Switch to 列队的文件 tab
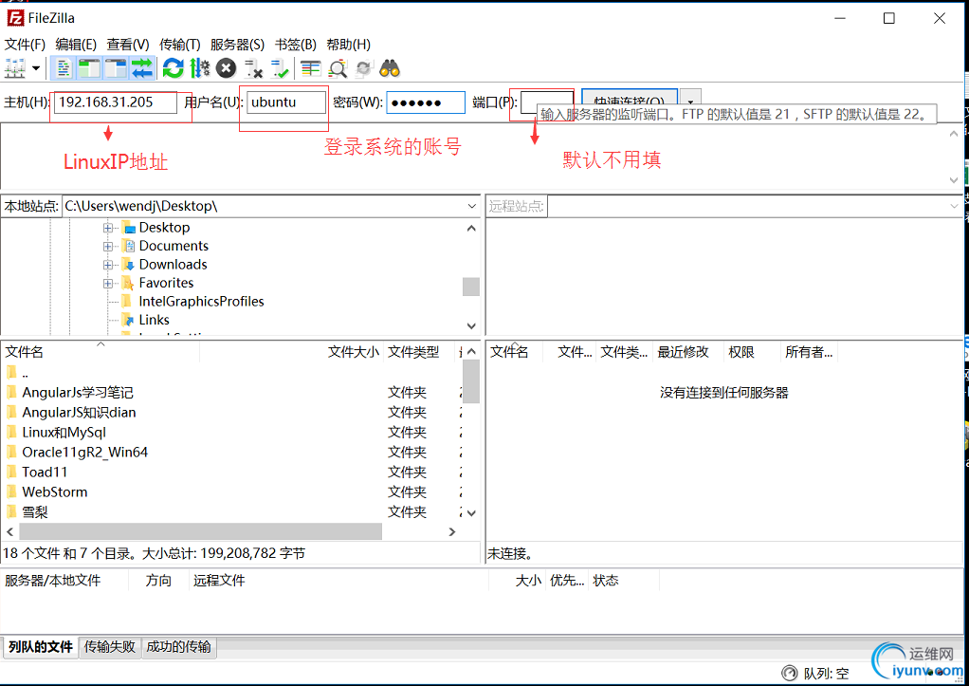 tap(41, 647)
